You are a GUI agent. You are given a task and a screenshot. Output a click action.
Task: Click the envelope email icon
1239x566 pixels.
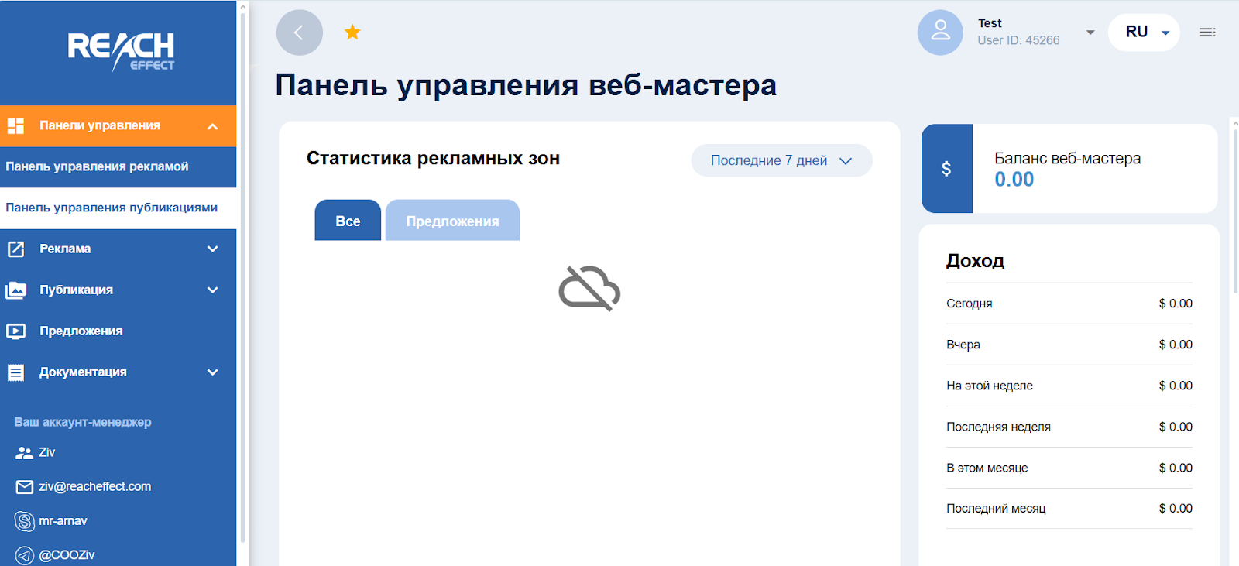[25, 487]
